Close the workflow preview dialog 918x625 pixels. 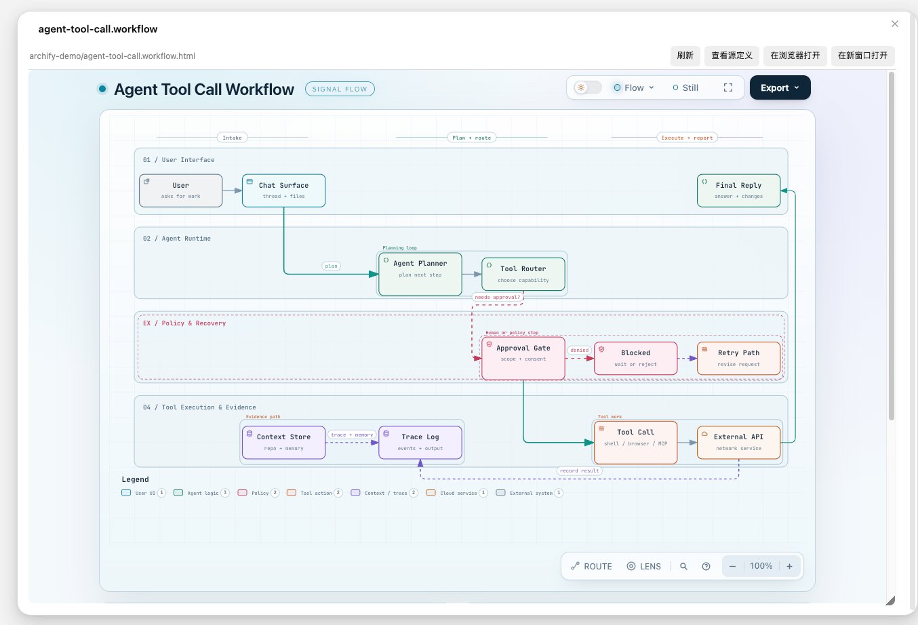click(x=895, y=24)
